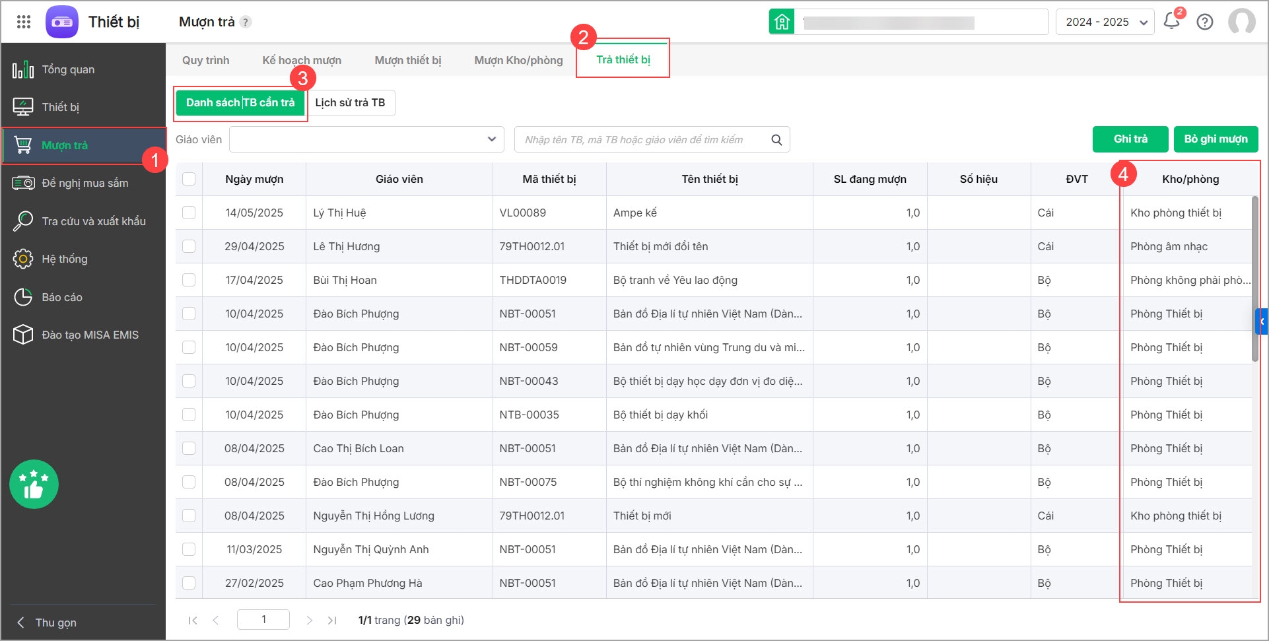
Task: Click the school name field in header
Action: click(921, 22)
